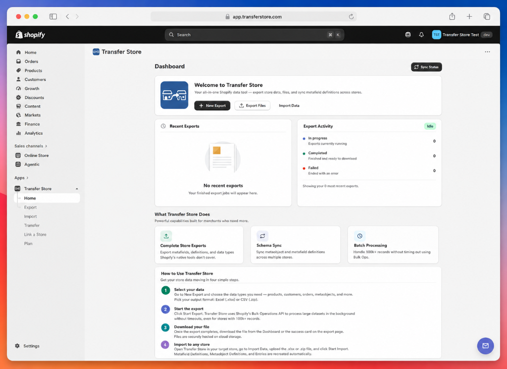This screenshot has height=369, width=507.
Task: Click the Import Data button
Action: pos(289,106)
